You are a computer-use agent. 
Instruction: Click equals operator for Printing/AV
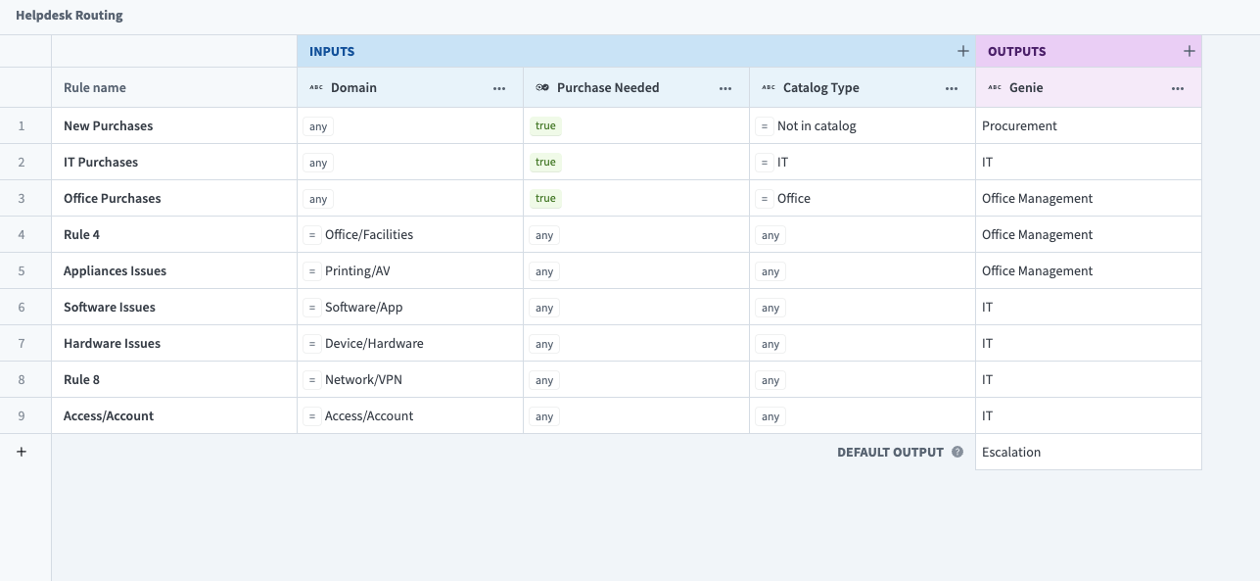[311, 271]
